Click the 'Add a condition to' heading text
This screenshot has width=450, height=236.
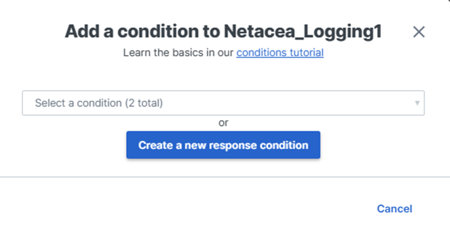(142, 32)
